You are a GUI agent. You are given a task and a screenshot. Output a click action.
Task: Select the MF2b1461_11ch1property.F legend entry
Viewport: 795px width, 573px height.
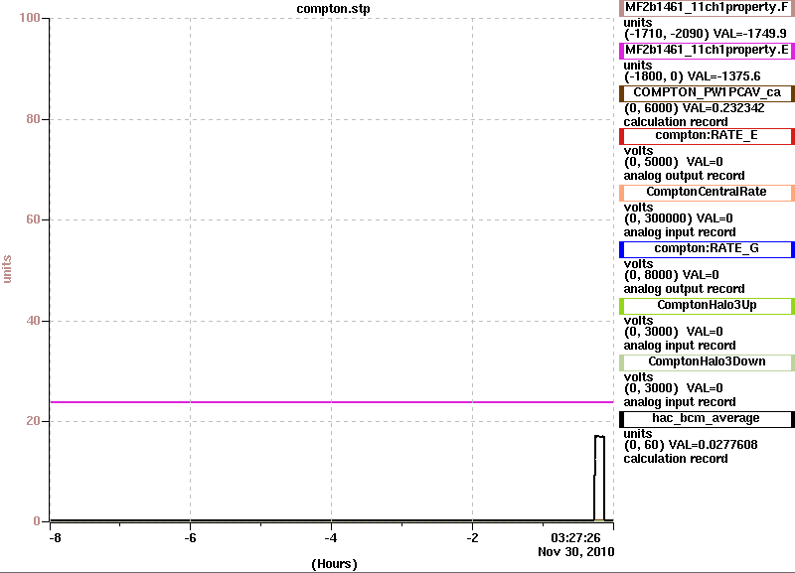[x=707, y=8]
